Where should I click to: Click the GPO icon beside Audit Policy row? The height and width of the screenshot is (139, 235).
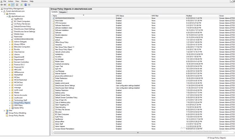tap(54, 117)
